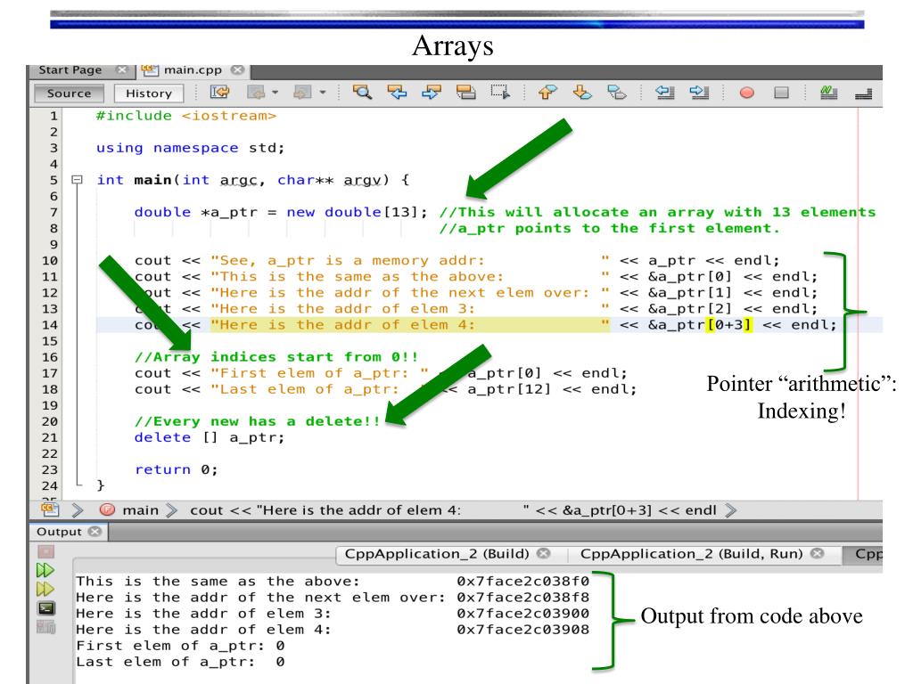Close the Start Page tab
The image size is (913, 684).
click(121, 69)
